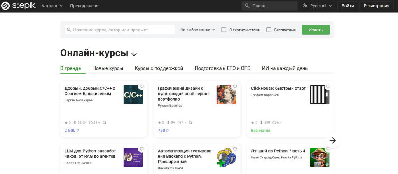The height and width of the screenshot is (174, 398).
Task: Switch to the Новые курсы tab
Action: [108, 68]
